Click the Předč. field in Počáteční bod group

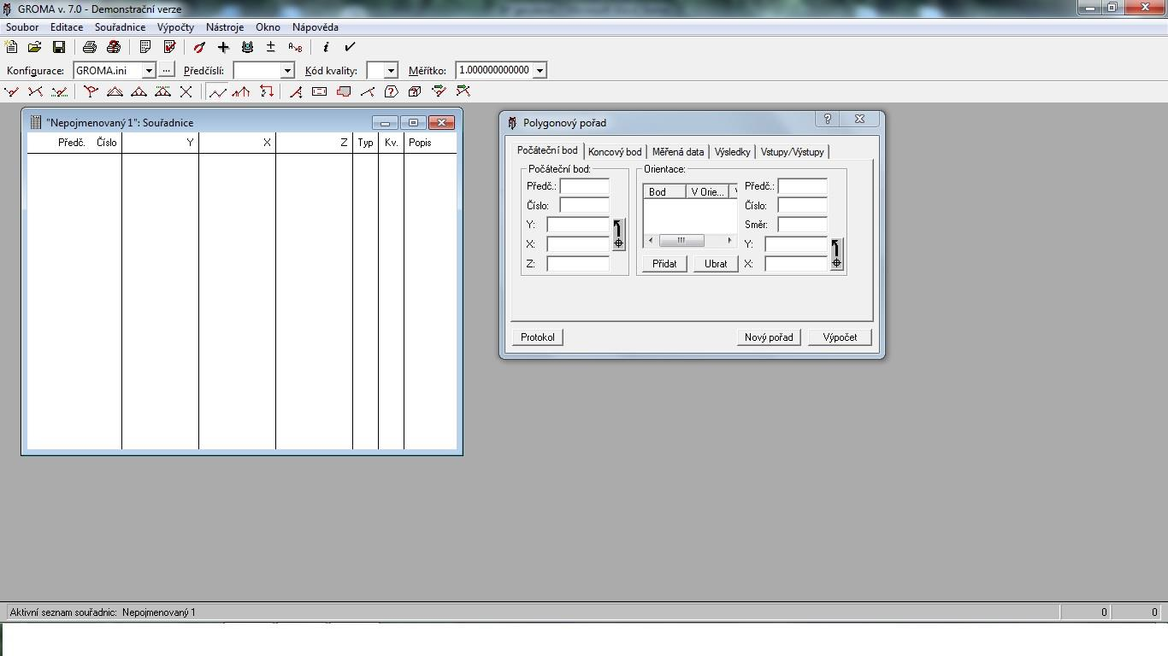584,186
